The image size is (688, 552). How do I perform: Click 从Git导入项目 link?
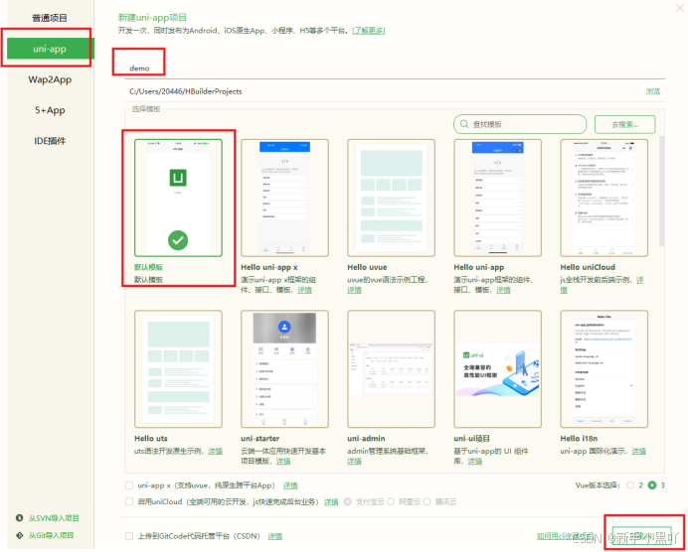tap(51, 535)
